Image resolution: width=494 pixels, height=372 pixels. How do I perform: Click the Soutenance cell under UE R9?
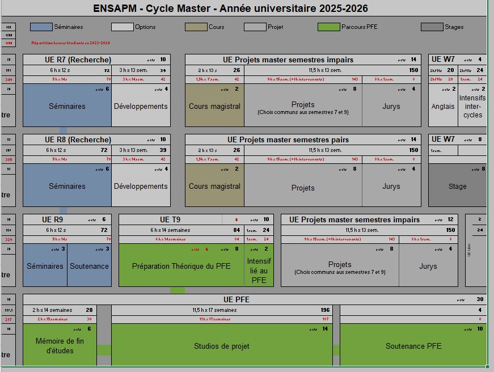tap(89, 266)
